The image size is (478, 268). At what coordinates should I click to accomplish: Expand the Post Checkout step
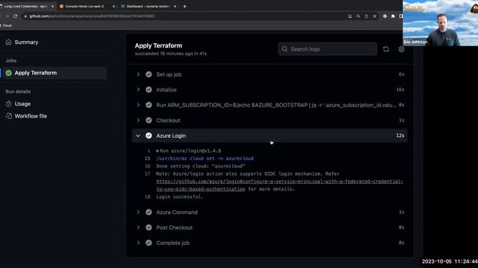(270, 228)
